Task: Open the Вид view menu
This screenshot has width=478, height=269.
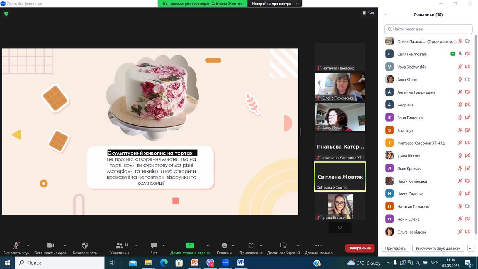Action: (368, 13)
